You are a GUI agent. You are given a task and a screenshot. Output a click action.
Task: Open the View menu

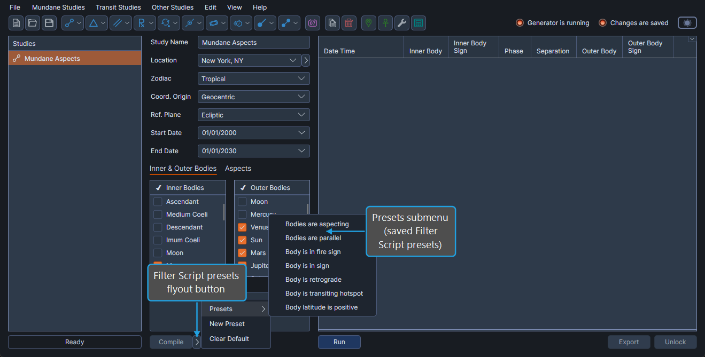tap(234, 7)
